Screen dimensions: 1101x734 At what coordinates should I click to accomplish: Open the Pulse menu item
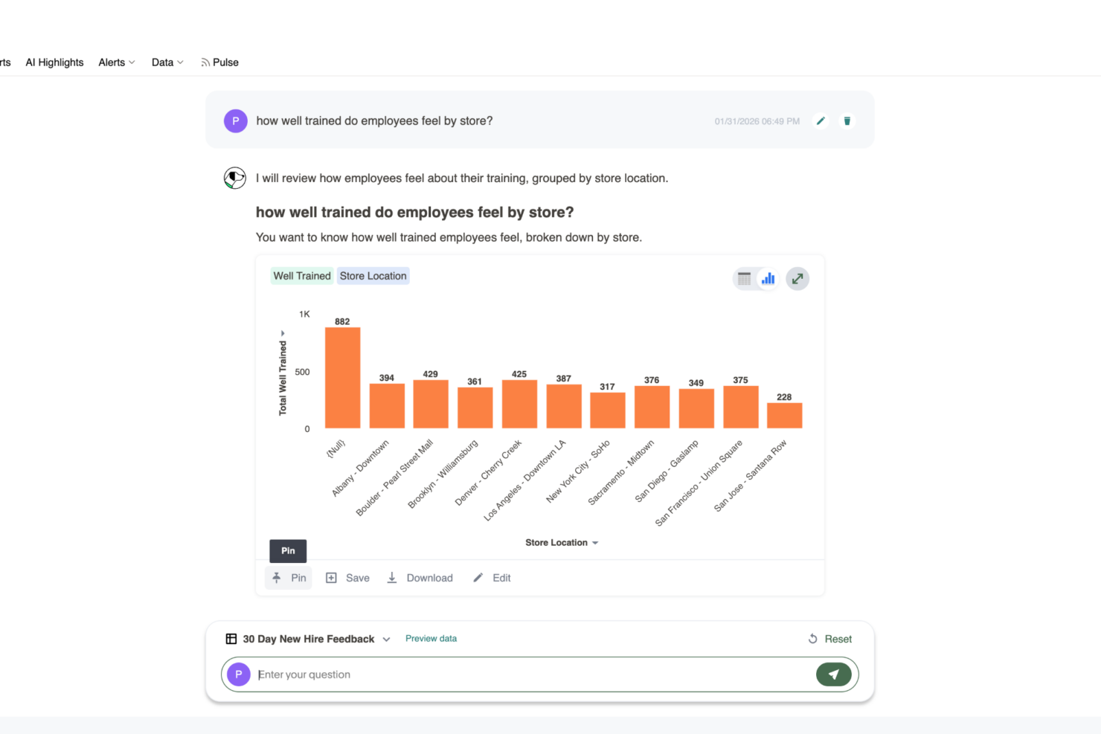pos(219,62)
